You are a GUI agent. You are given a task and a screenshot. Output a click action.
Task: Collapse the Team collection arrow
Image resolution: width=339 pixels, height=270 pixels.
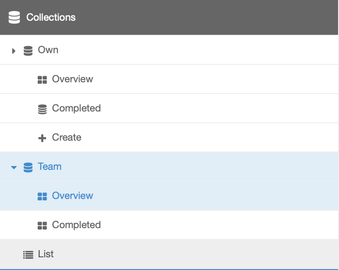[14, 167]
